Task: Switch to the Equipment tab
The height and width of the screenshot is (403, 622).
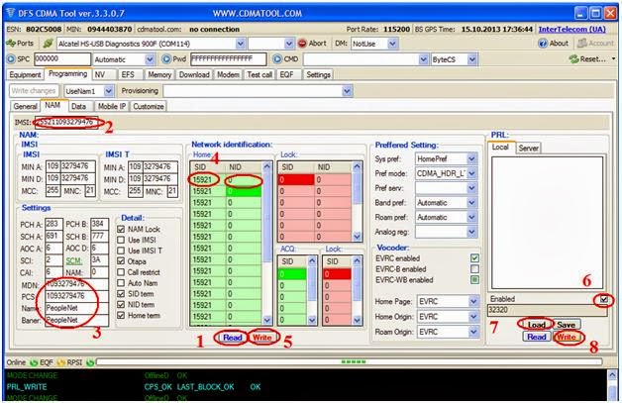Action: (x=25, y=74)
